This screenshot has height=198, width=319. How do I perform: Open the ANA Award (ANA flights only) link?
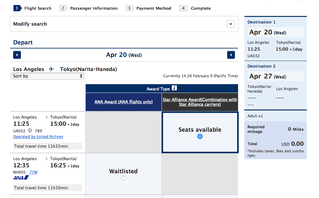pyautogui.click(x=123, y=102)
